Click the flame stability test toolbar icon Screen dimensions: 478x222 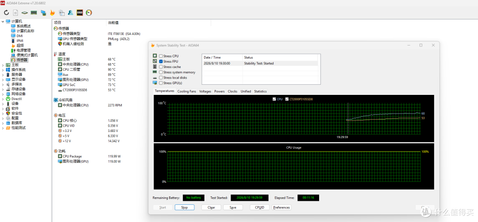pyautogui.click(x=52, y=13)
